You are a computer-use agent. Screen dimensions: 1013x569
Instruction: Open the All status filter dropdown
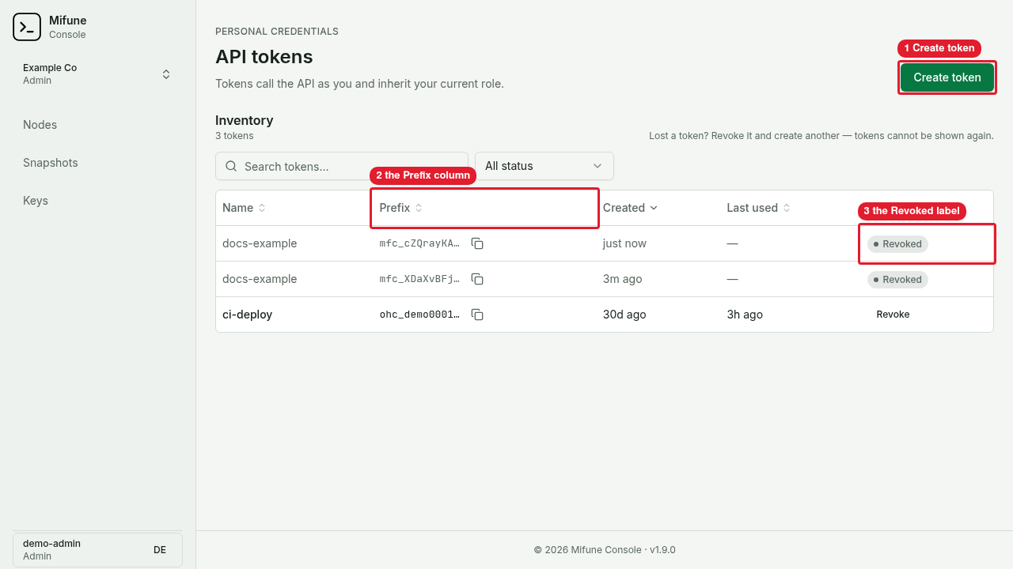click(x=544, y=166)
